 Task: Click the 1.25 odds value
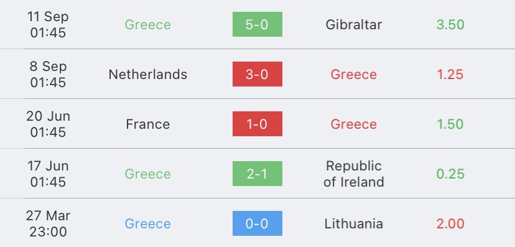[450, 74]
